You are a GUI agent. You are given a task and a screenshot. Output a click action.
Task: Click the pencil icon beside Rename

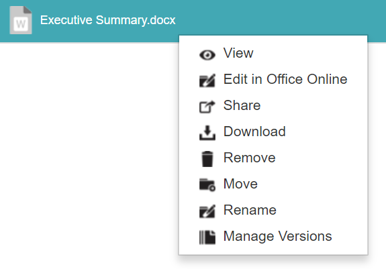pyautogui.click(x=207, y=211)
